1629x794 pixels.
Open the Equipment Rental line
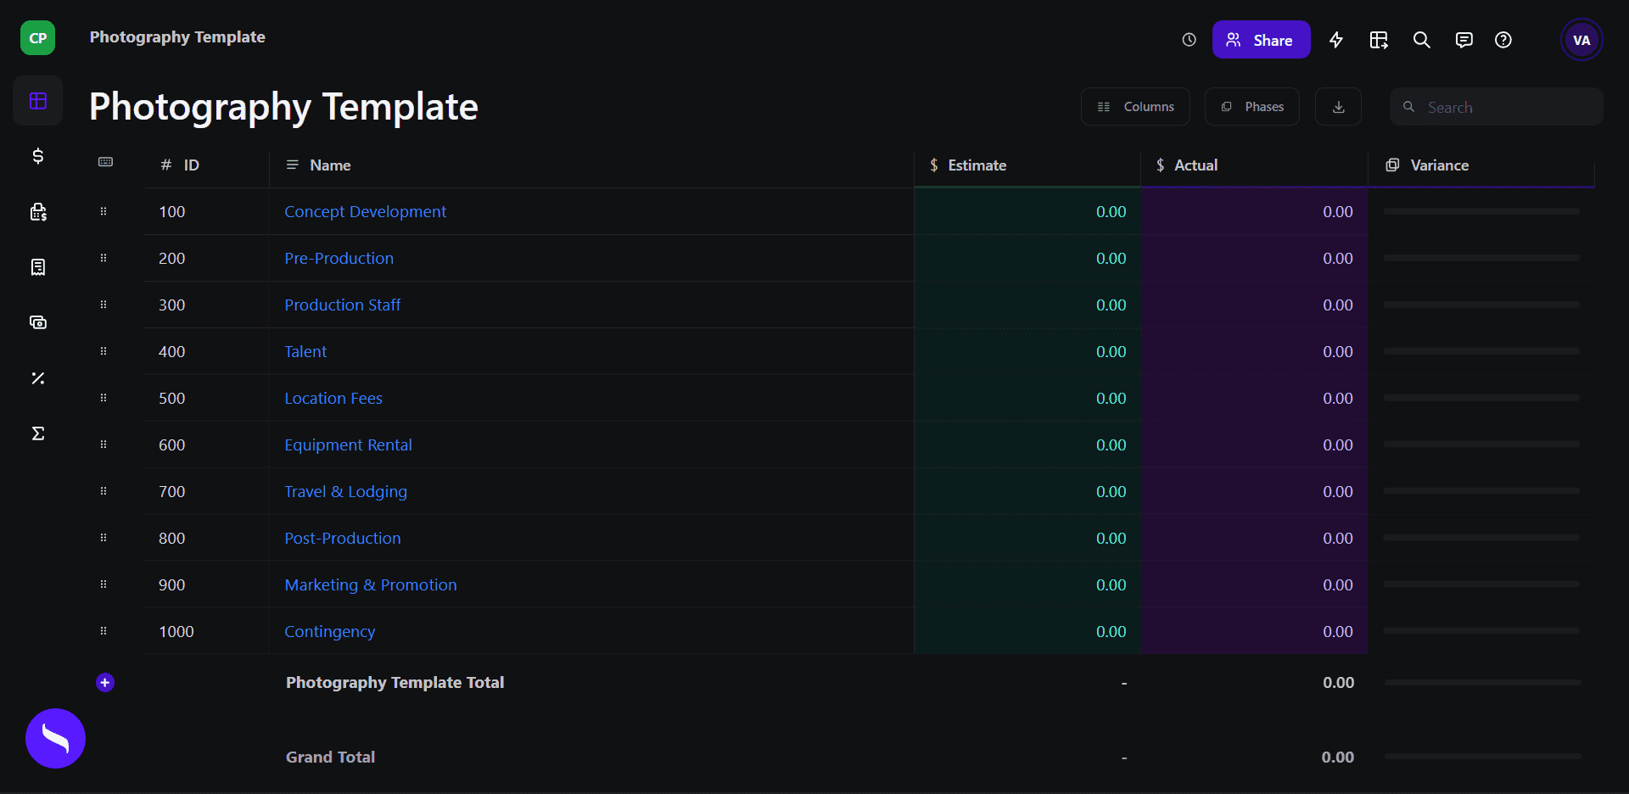click(x=348, y=445)
